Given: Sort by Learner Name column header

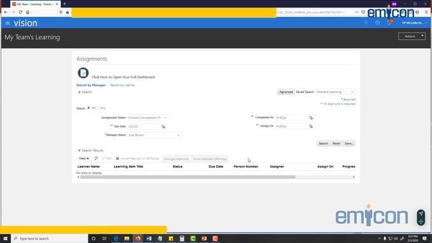Looking at the screenshot, I should 88,167.
